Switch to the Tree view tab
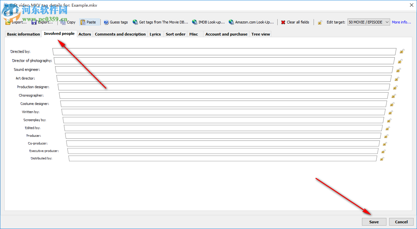 (261, 34)
